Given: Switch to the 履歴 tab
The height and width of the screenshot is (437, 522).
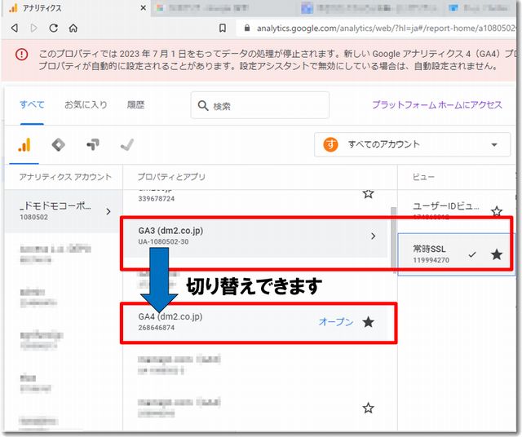Looking at the screenshot, I should point(136,104).
